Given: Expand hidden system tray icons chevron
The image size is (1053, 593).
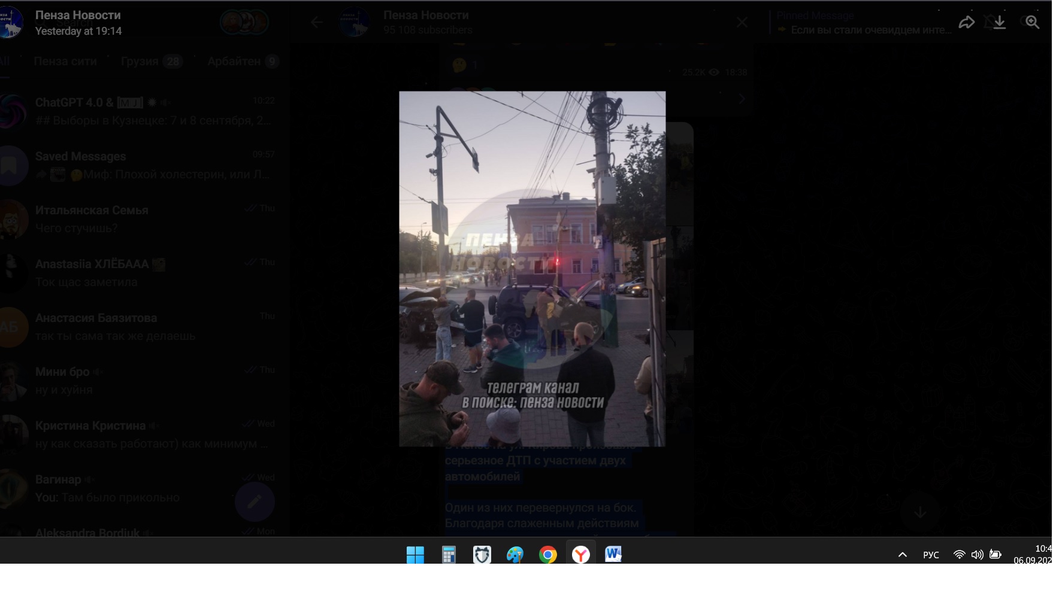Looking at the screenshot, I should [903, 555].
